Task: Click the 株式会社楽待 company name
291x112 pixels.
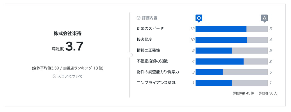Action: tap(68, 33)
